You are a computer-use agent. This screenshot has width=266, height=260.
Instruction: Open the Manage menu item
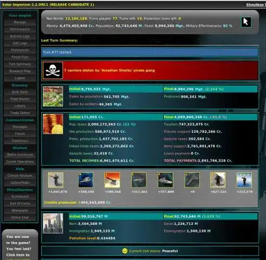tap(20, 22)
